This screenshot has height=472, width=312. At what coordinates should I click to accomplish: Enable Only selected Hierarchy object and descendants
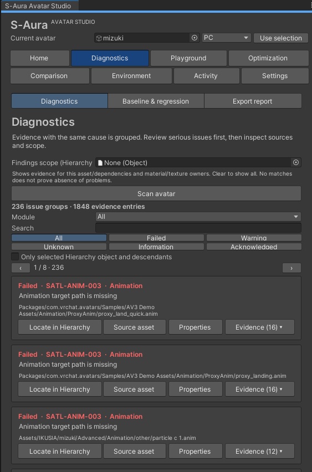tap(15, 256)
